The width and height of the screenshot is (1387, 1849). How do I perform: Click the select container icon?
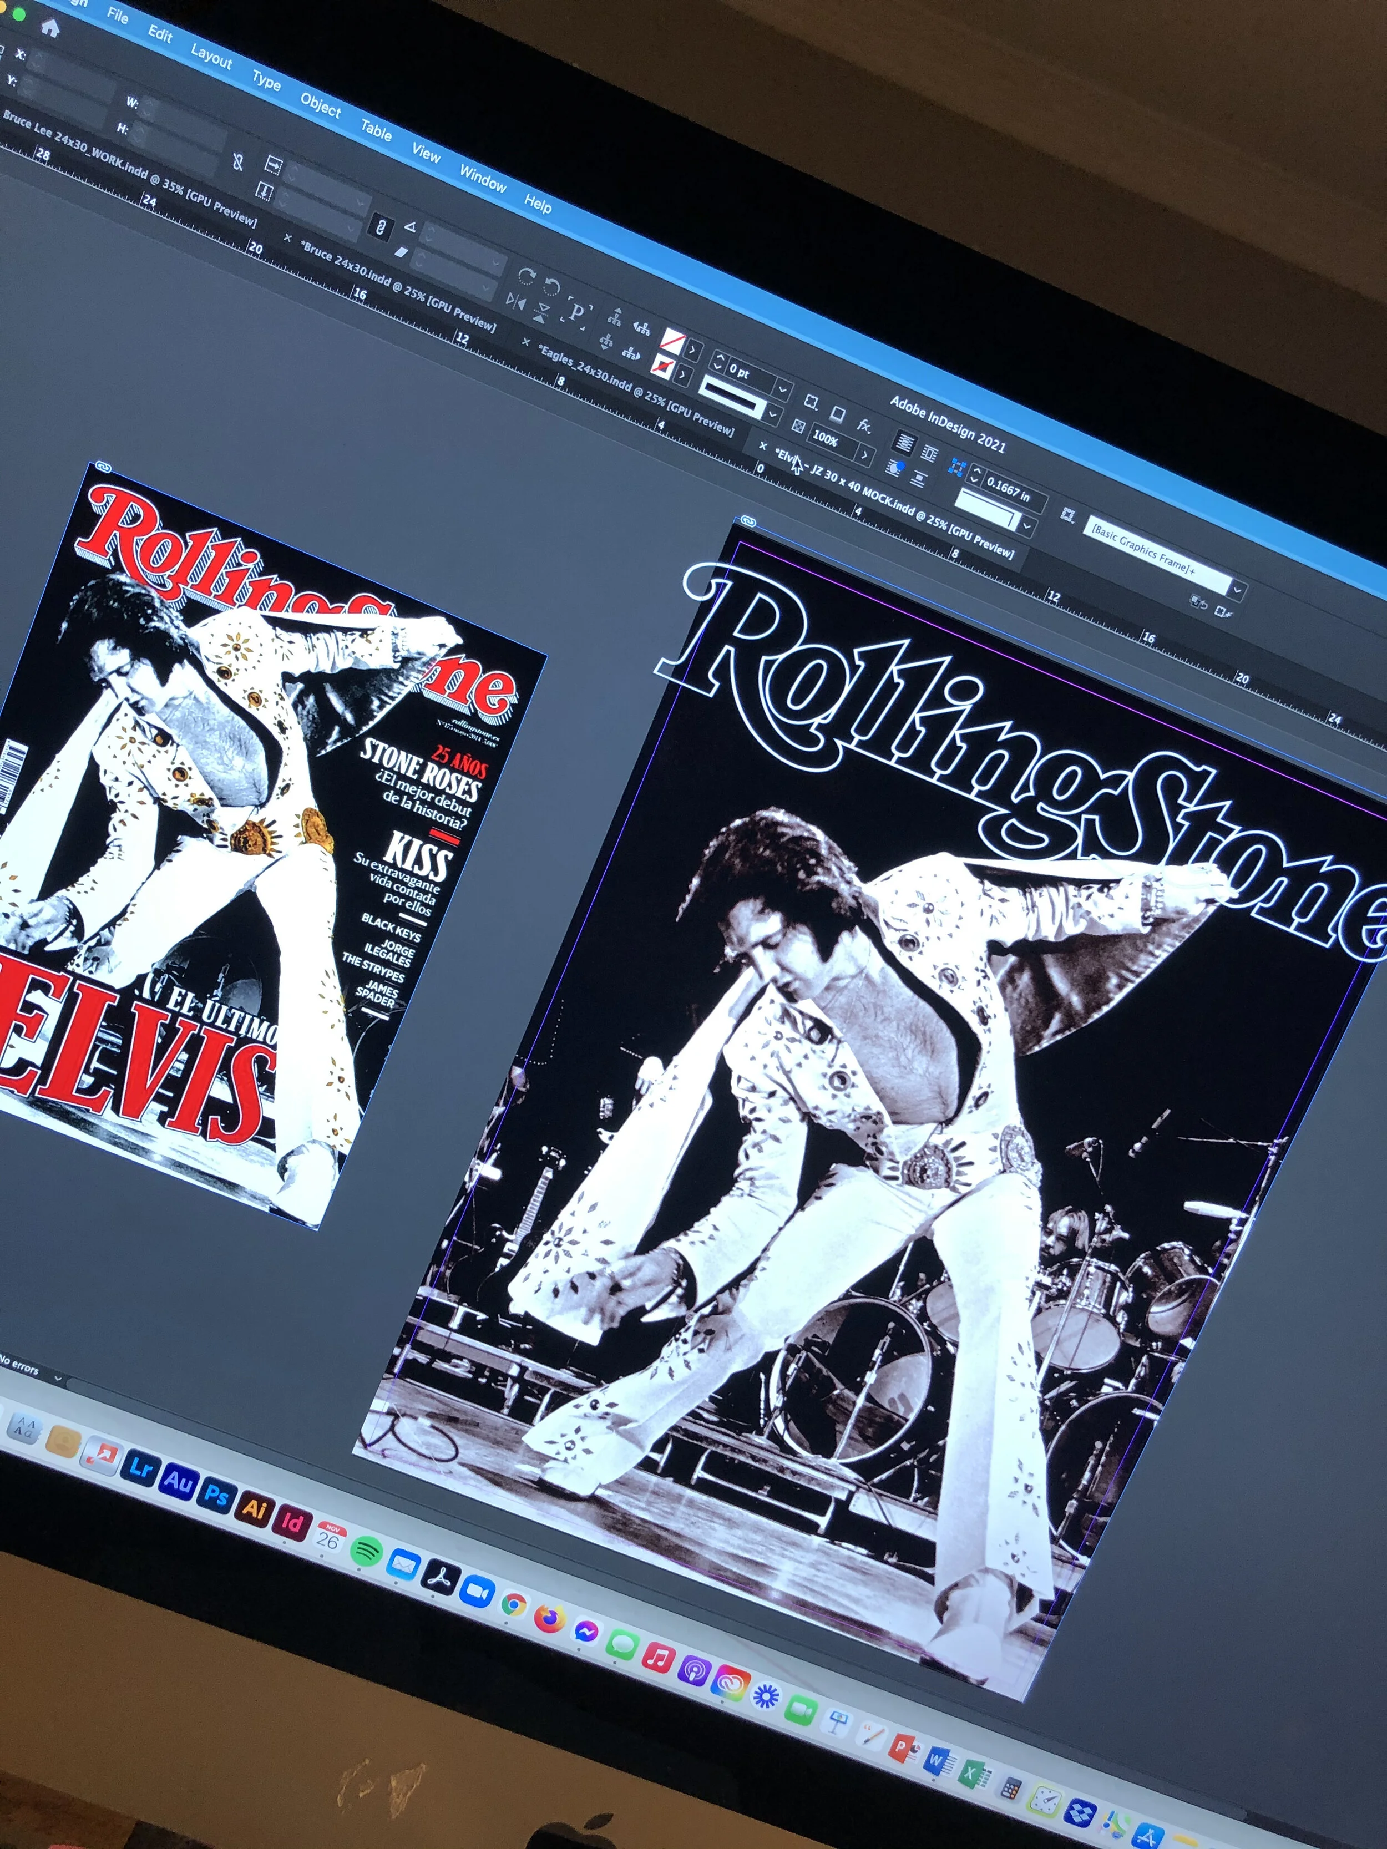pos(615,317)
